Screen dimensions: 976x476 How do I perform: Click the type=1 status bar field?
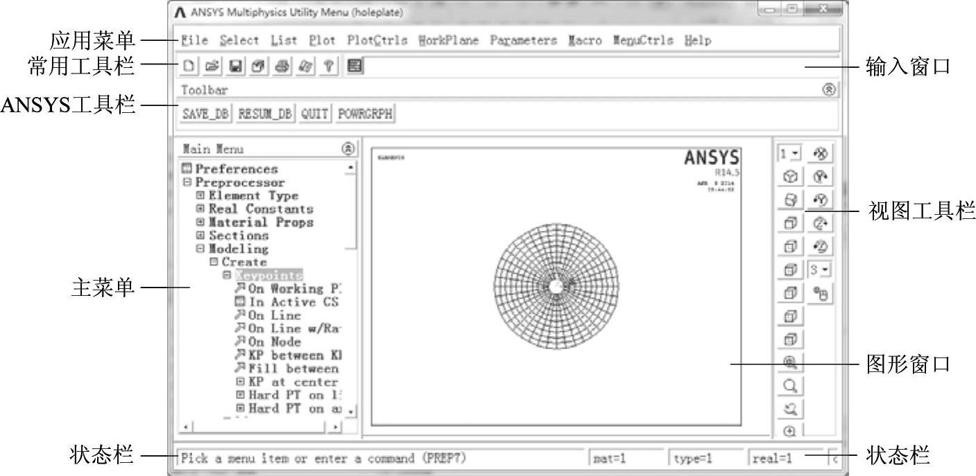pyautogui.click(x=705, y=458)
